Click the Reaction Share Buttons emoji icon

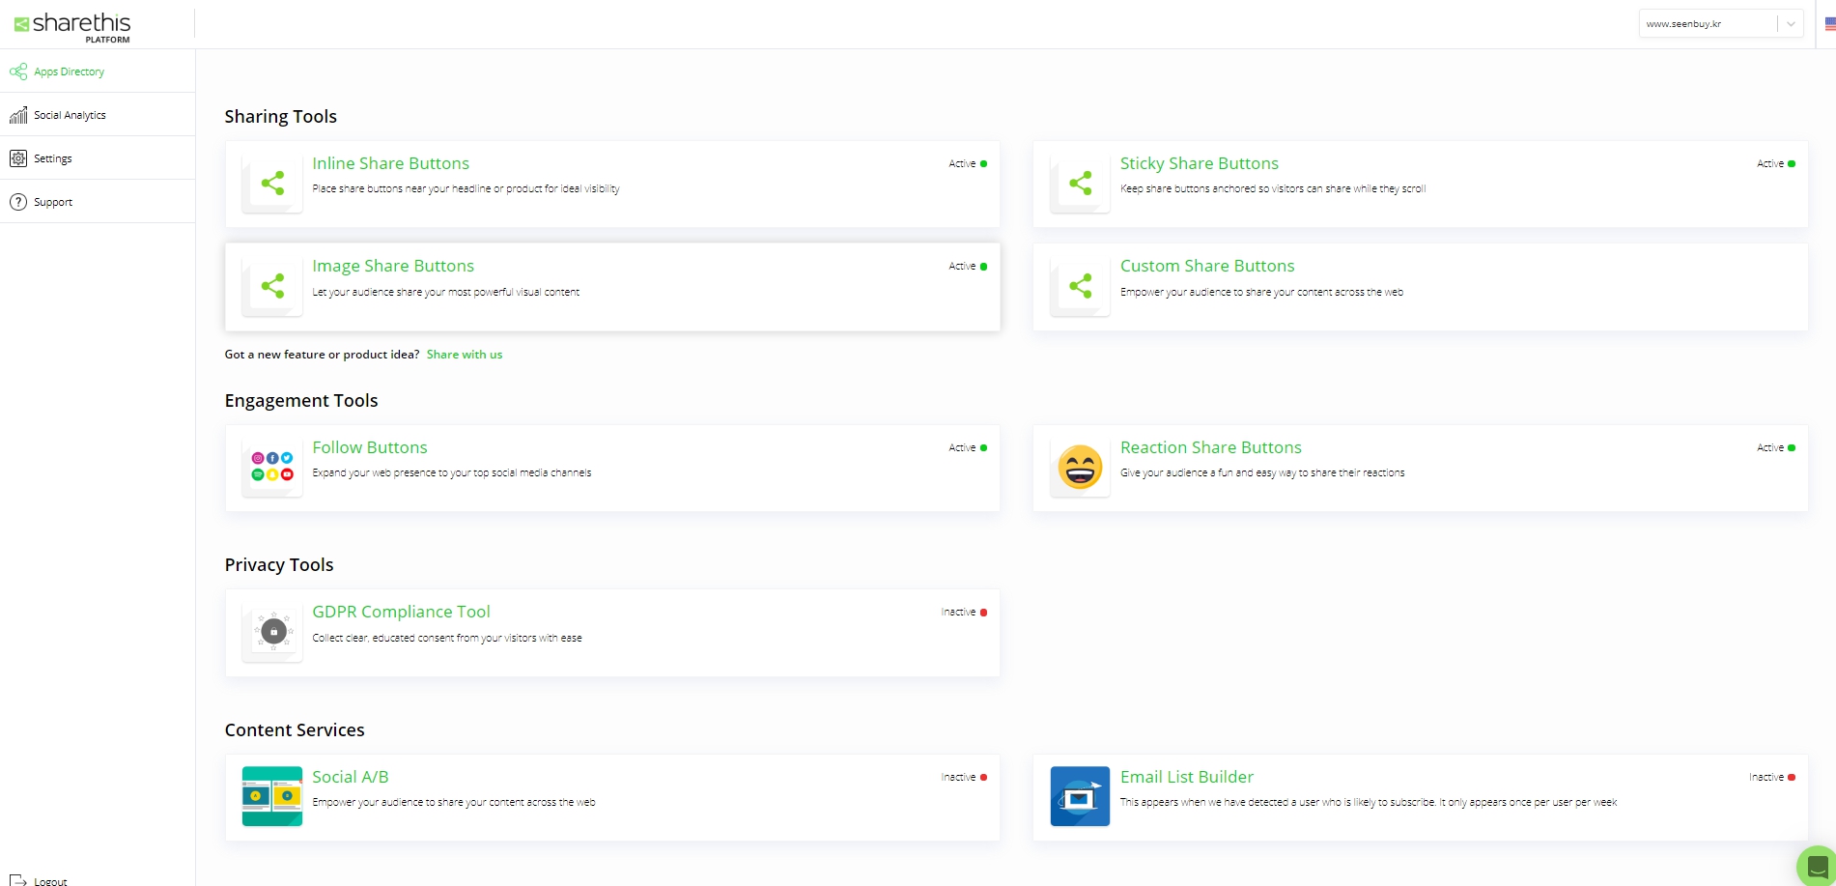pos(1080,467)
